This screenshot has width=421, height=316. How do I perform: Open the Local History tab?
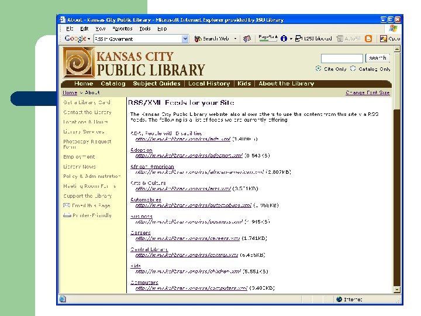[x=209, y=84]
